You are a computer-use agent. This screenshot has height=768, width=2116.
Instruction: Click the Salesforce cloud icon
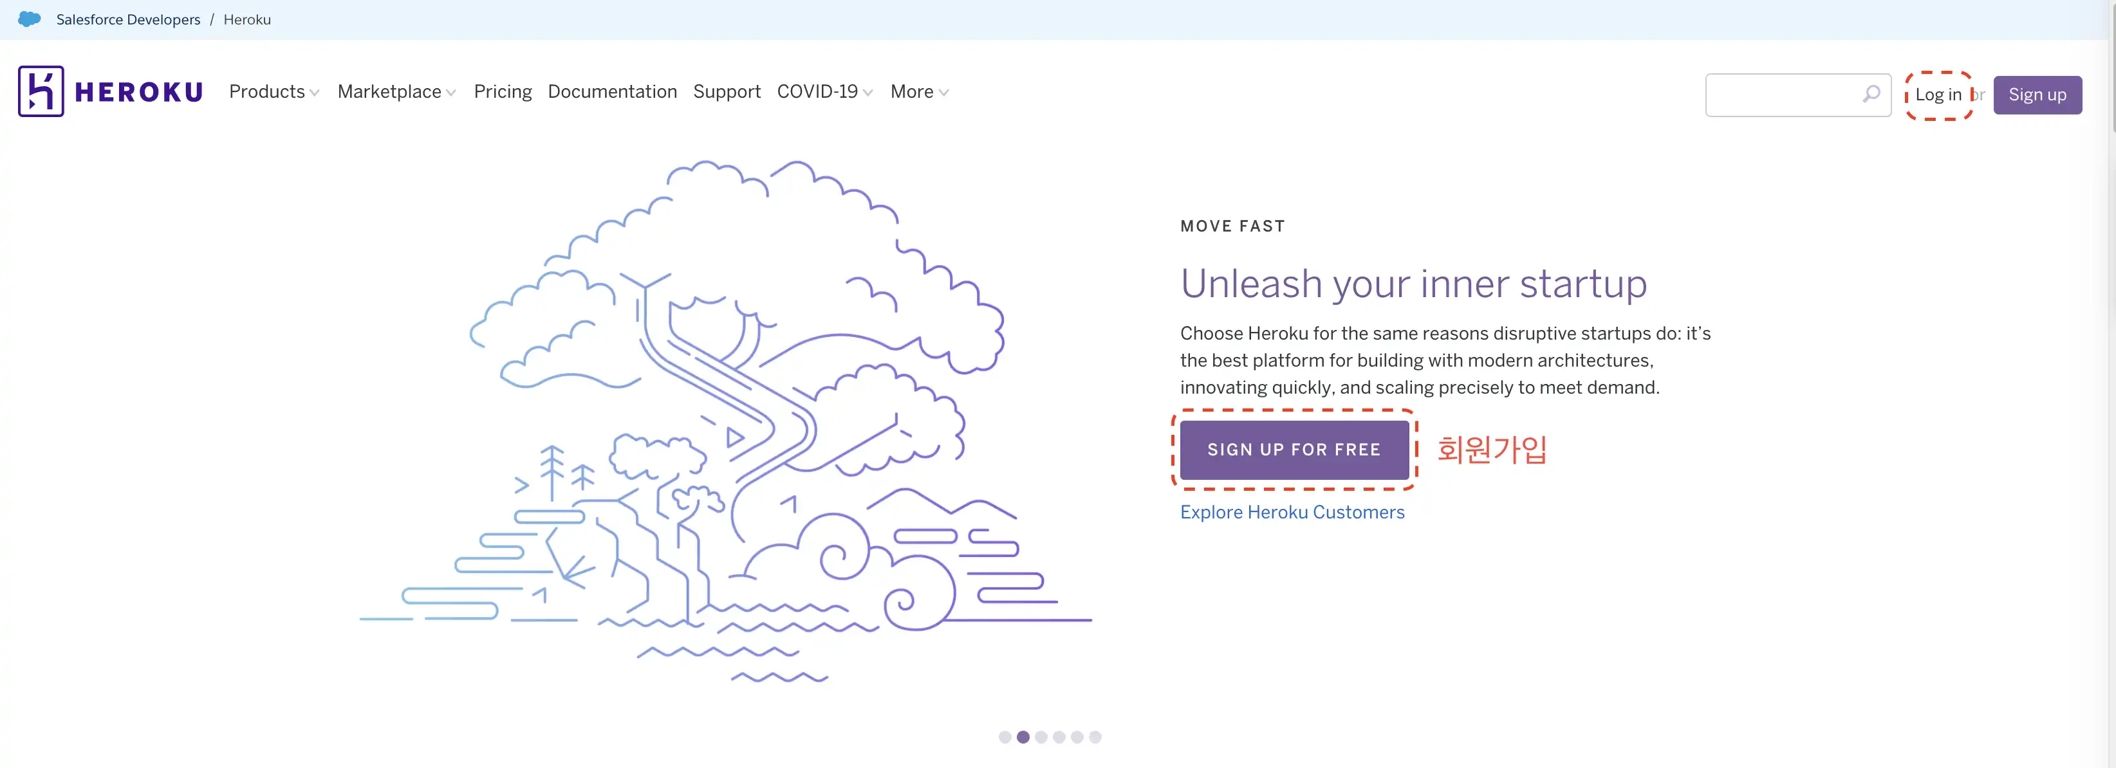pos(30,19)
